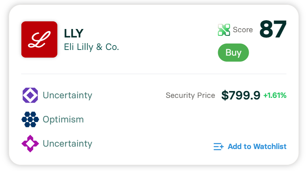
Task: Click the Score label text
Action: tap(243, 30)
